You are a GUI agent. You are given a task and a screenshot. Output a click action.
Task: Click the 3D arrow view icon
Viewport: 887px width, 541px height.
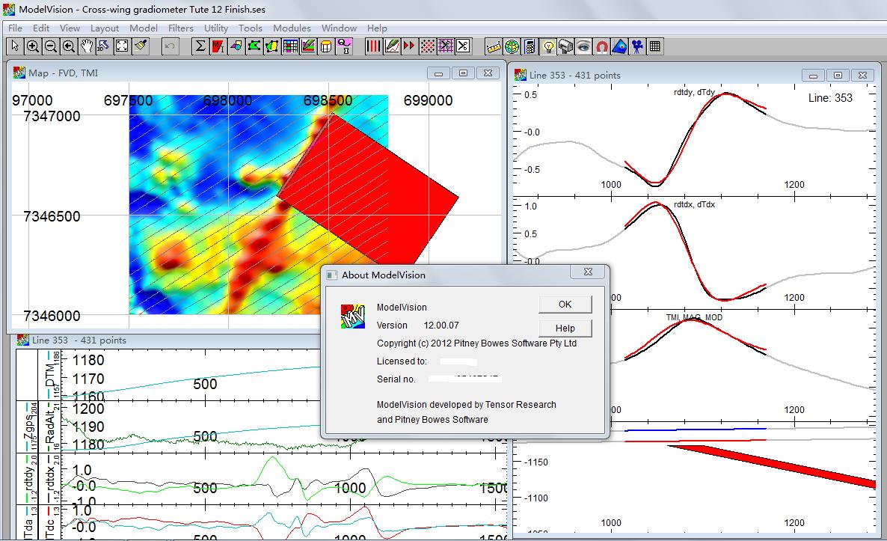(104, 46)
